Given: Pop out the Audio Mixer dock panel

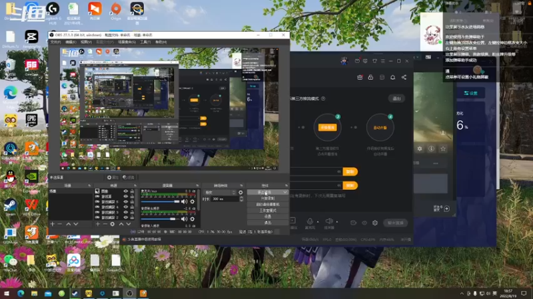Looking at the screenshot, I should coord(197,185).
